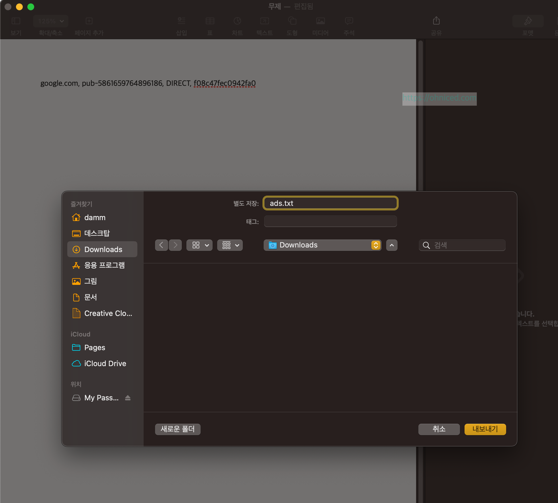558x503 pixels.
Task: Eject the My Passport drive
Action: click(128, 398)
